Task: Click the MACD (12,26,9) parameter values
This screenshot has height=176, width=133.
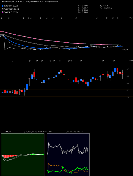Action: (35, 132)
